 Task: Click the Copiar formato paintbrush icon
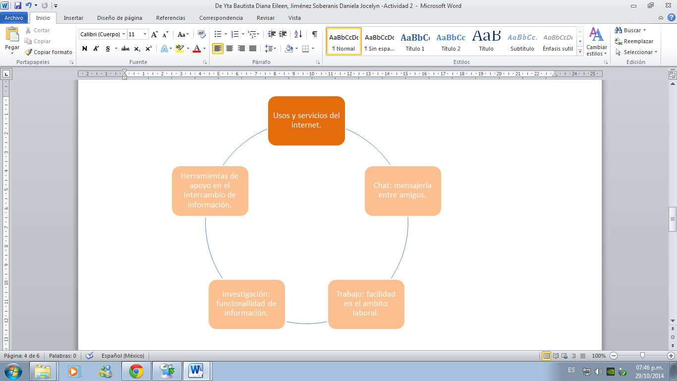[x=28, y=52]
